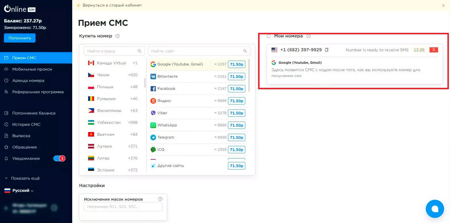This screenshot has width=450, height=223.
Task: Copy the number +1 (682) 397-9929
Action: tap(327, 50)
